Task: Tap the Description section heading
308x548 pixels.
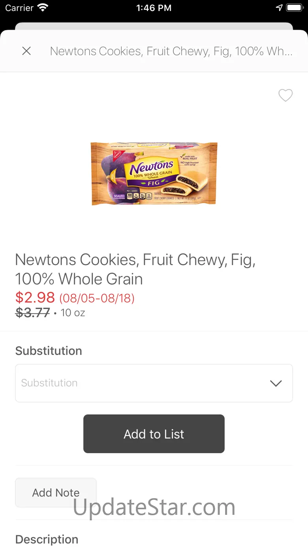Action: tap(47, 539)
